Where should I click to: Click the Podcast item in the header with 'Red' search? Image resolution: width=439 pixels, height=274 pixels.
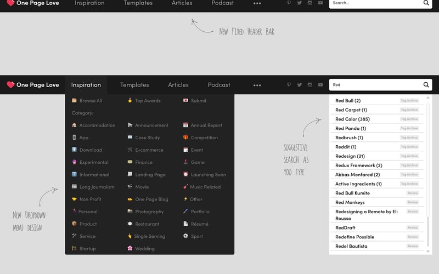219,85
